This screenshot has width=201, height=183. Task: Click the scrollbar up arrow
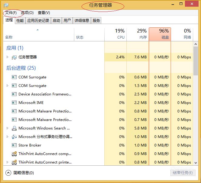click(x=196, y=44)
